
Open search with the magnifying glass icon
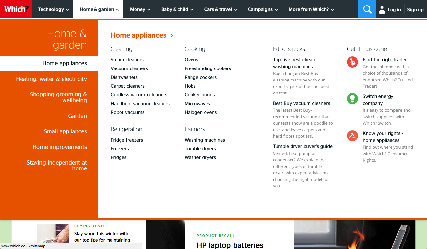(x=367, y=9)
